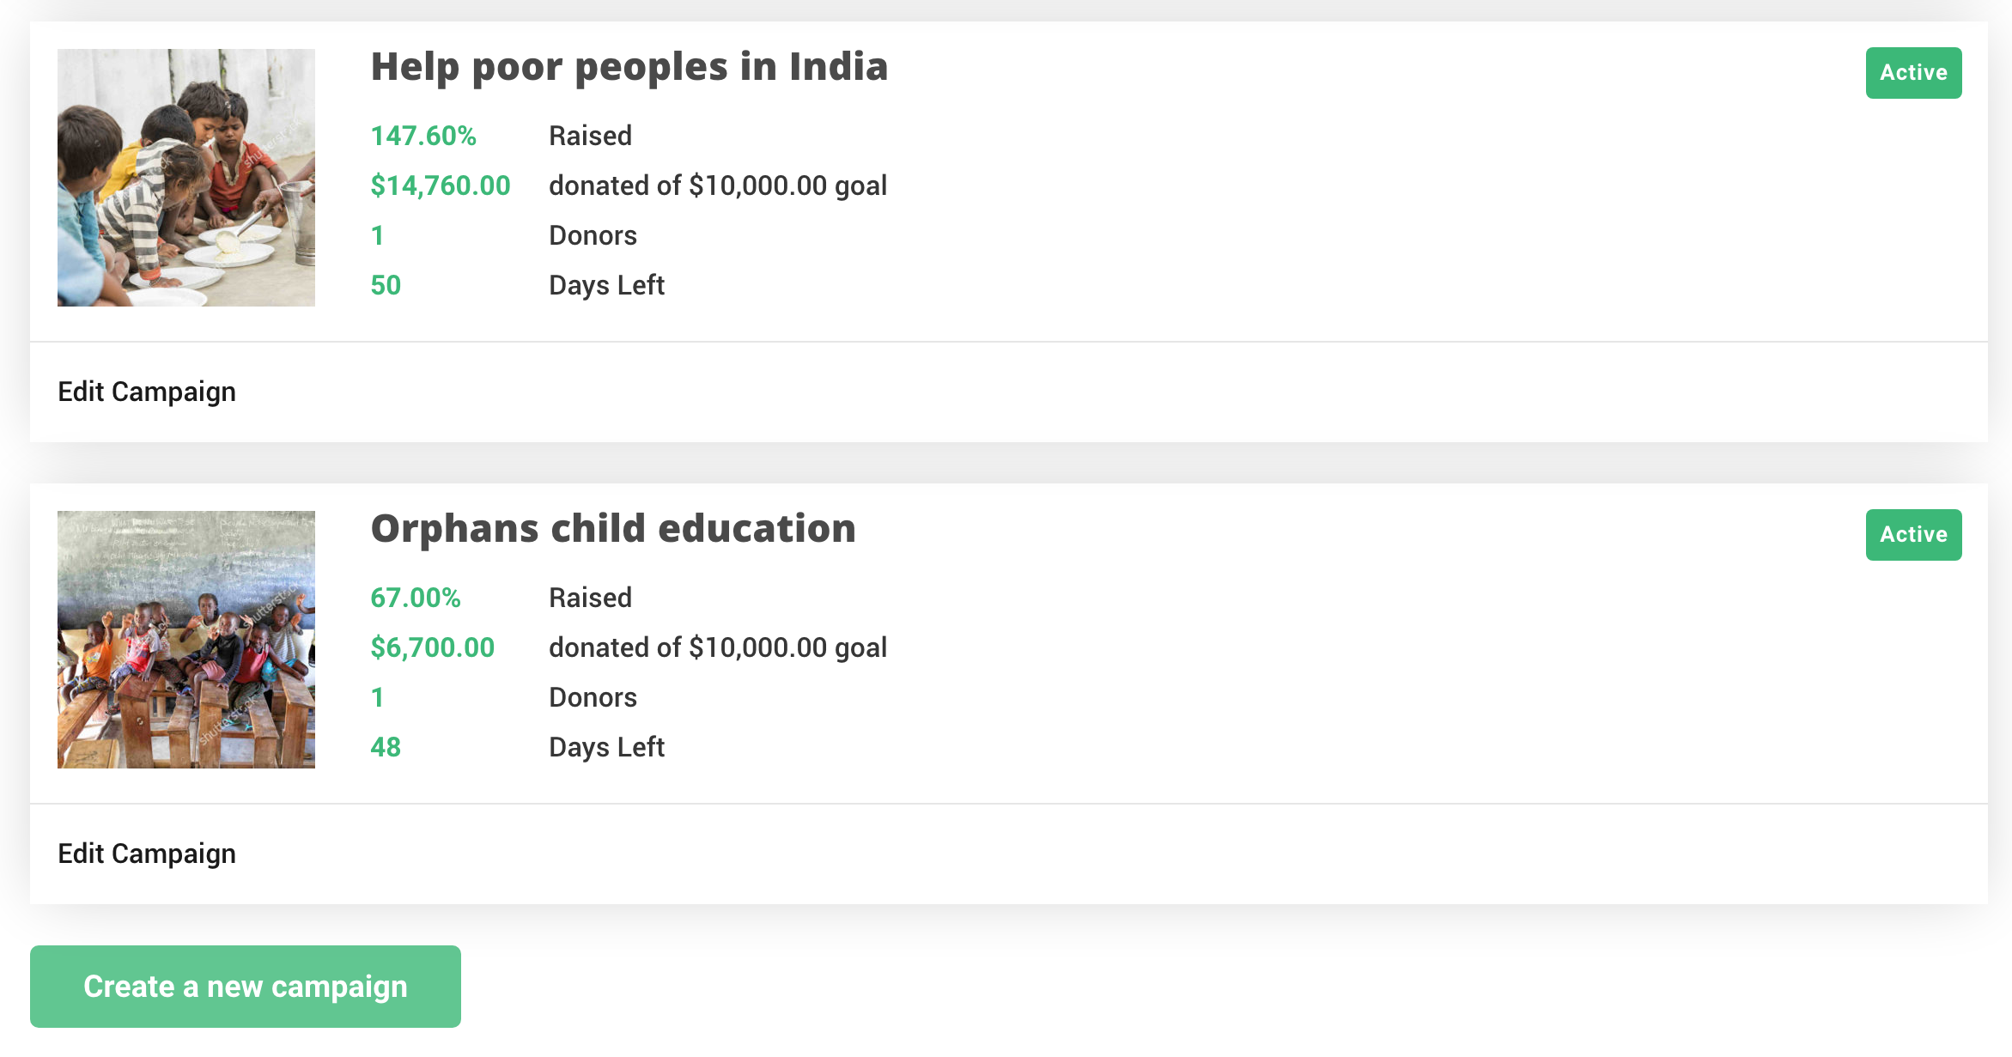Click the Donors label in the India campaign
This screenshot has width=2012, height=1057.
[x=593, y=235]
